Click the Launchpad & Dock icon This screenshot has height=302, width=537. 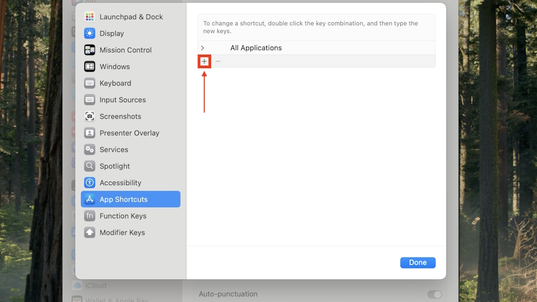pos(90,17)
